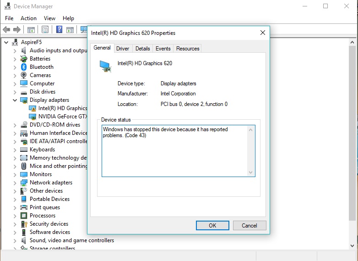358x261 pixels.
Task: Click the Show/Hide Console Tree toolbar icon
Action: tap(31, 30)
